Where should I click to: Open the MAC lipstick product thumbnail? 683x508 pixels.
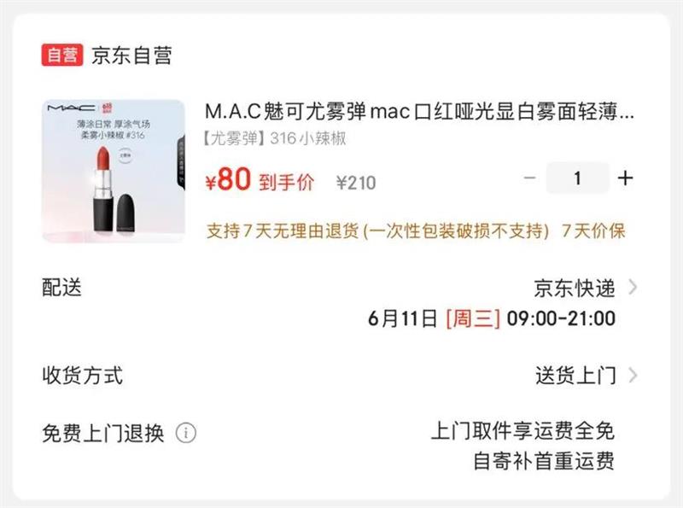(x=114, y=171)
